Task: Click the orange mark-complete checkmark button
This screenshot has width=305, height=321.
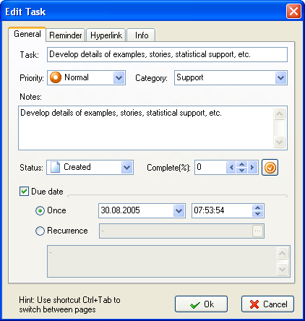Action: coord(270,167)
